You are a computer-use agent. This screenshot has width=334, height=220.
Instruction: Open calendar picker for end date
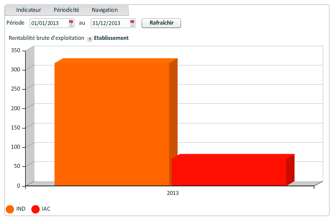[x=132, y=23]
